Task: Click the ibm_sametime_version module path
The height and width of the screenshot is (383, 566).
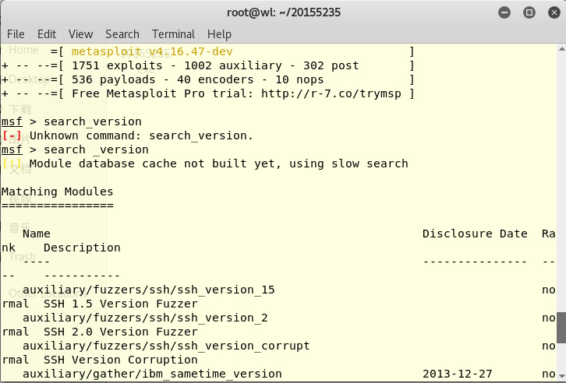Action: 152,374
